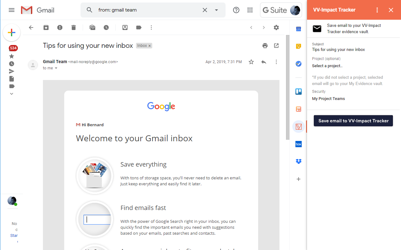The width and height of the screenshot is (401, 250).
Task: Open the label icon in the sidebar
Action: 12,86
